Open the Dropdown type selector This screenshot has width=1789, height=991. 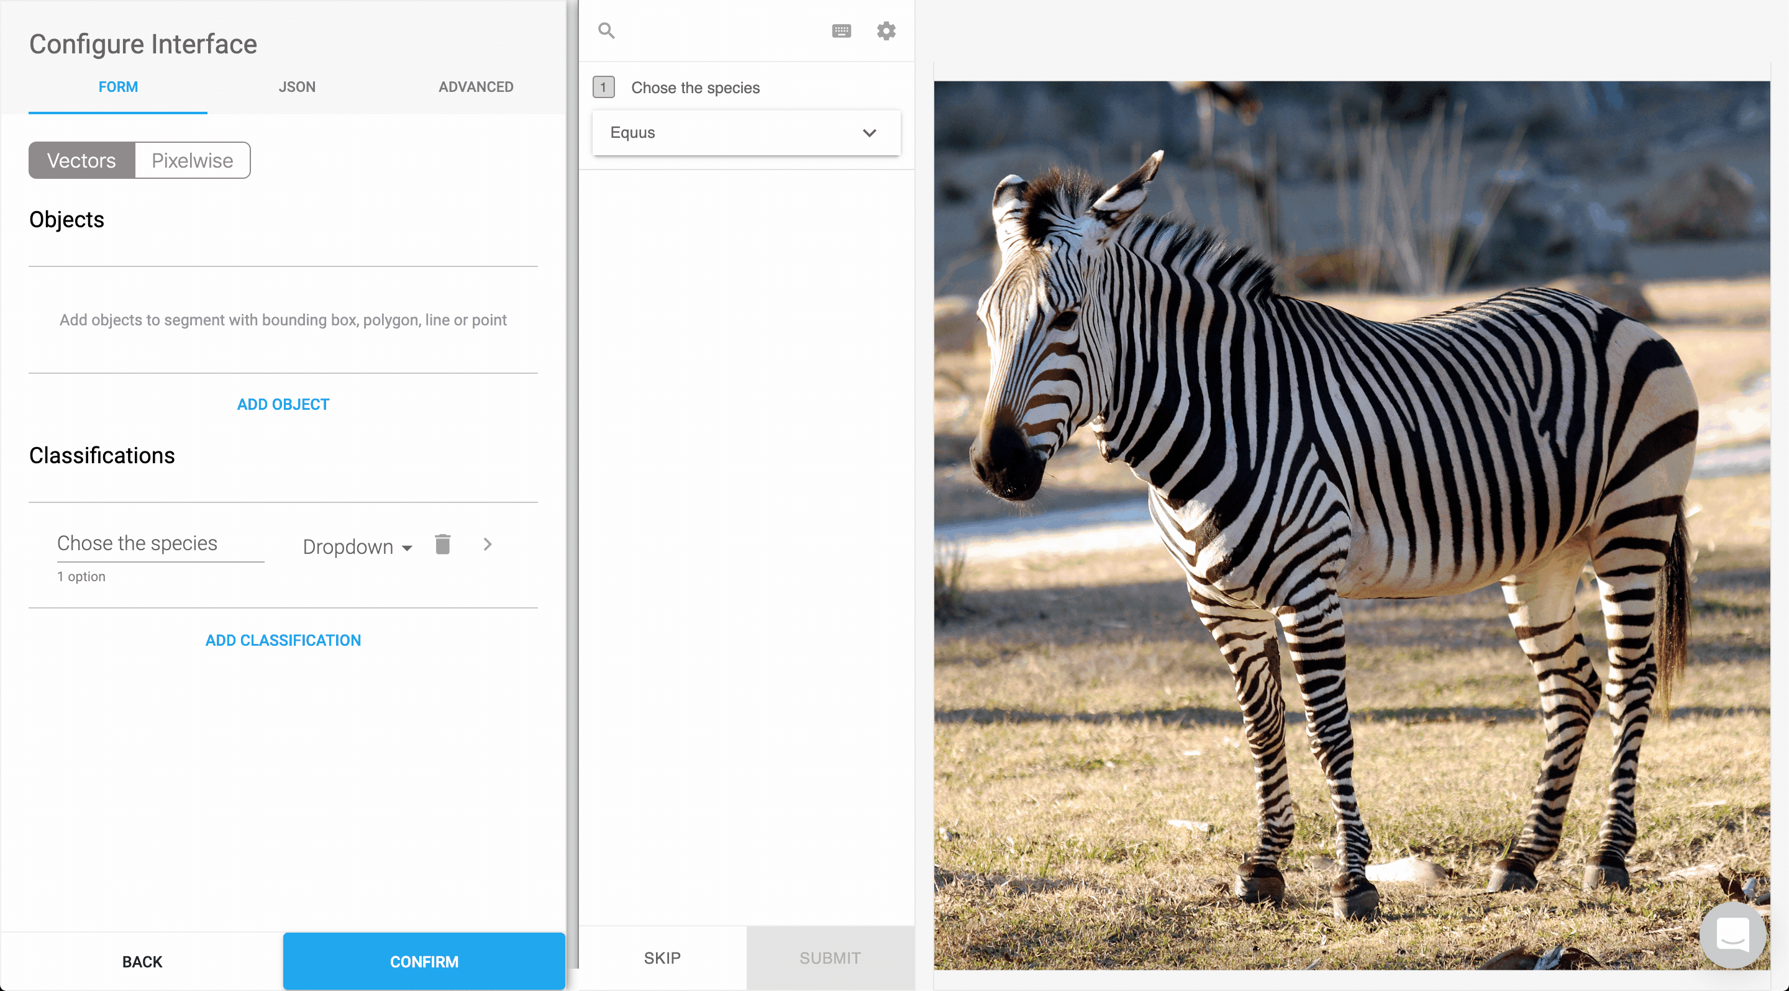pos(358,547)
